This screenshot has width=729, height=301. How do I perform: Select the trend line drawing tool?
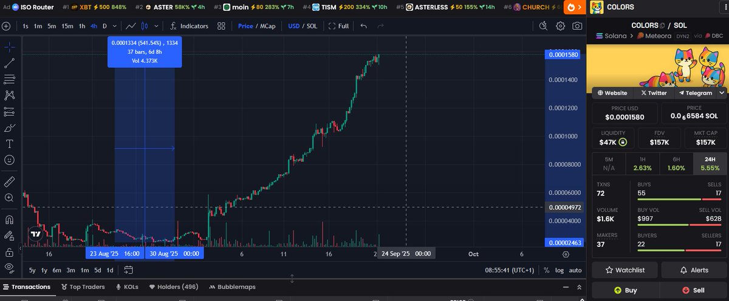[x=10, y=63]
